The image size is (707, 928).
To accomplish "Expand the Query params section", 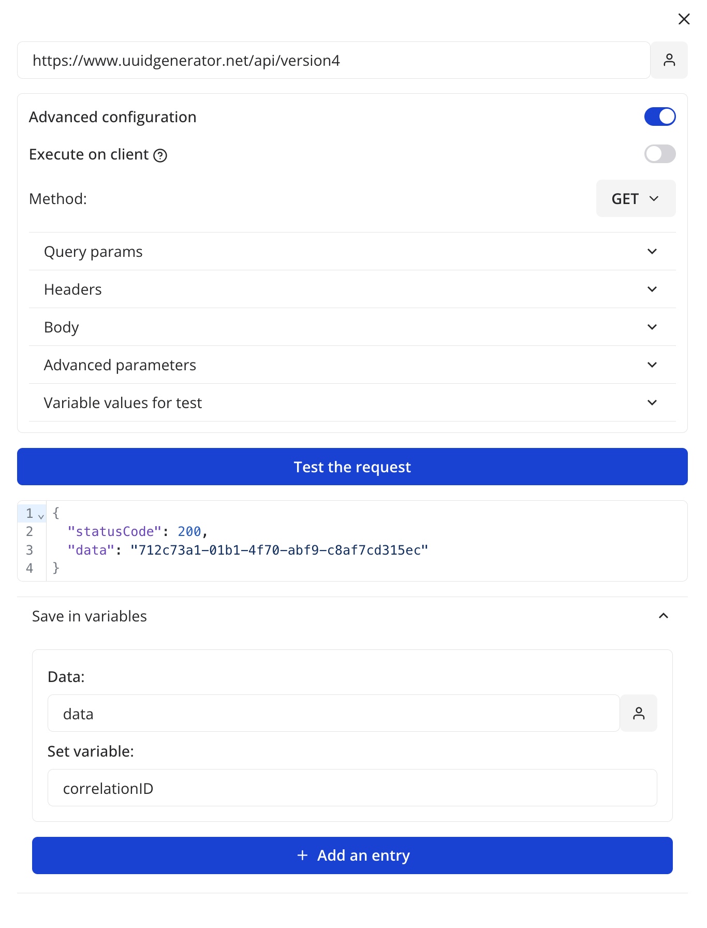I will tap(352, 252).
